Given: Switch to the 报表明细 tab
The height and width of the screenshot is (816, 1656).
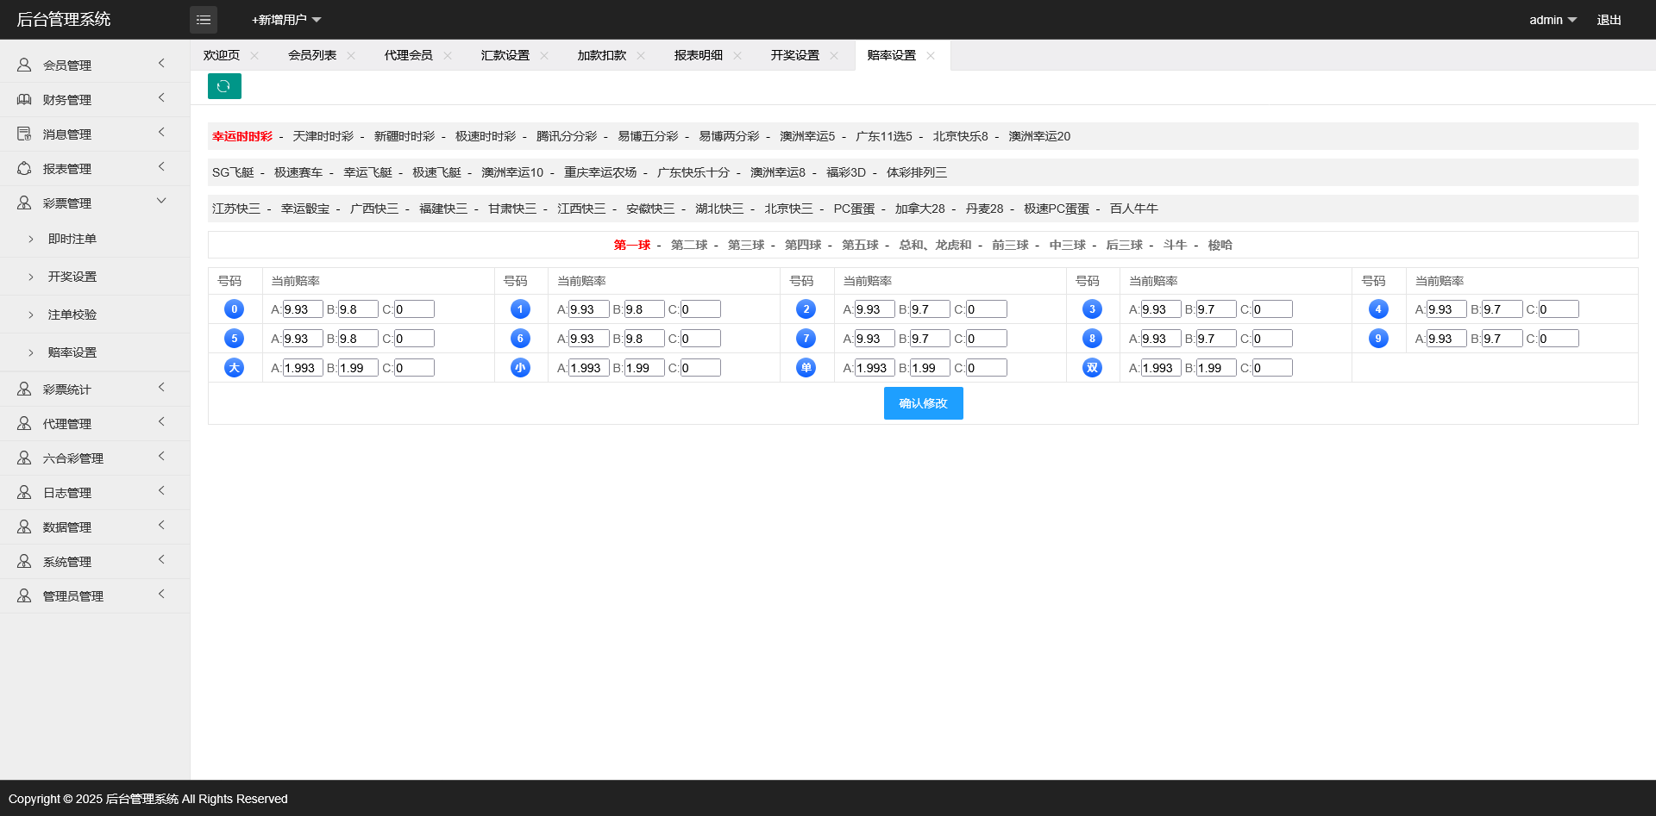Looking at the screenshot, I should coord(699,55).
